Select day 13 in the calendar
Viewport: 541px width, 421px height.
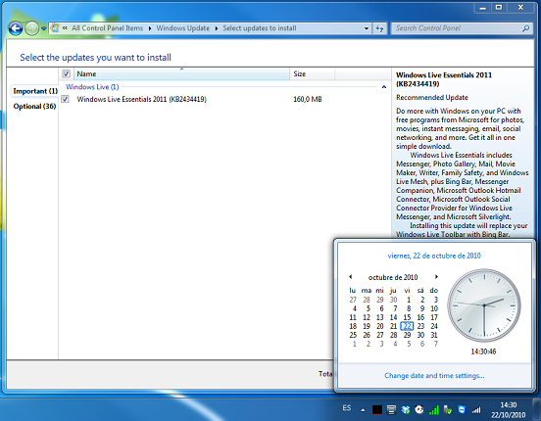tap(380, 317)
